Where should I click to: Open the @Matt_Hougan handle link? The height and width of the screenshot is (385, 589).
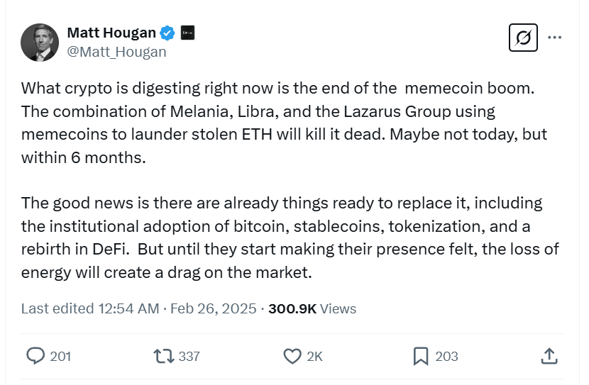click(x=116, y=52)
